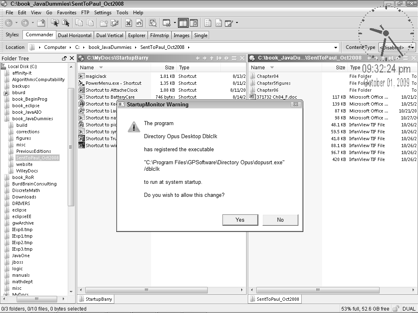Click the edit notepad pencil icon
Viewport: 418px width, 313px height.
click(x=229, y=23)
